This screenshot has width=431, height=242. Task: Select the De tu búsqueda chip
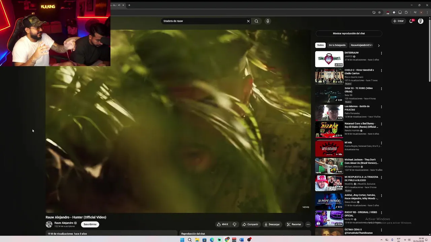pos(337,45)
